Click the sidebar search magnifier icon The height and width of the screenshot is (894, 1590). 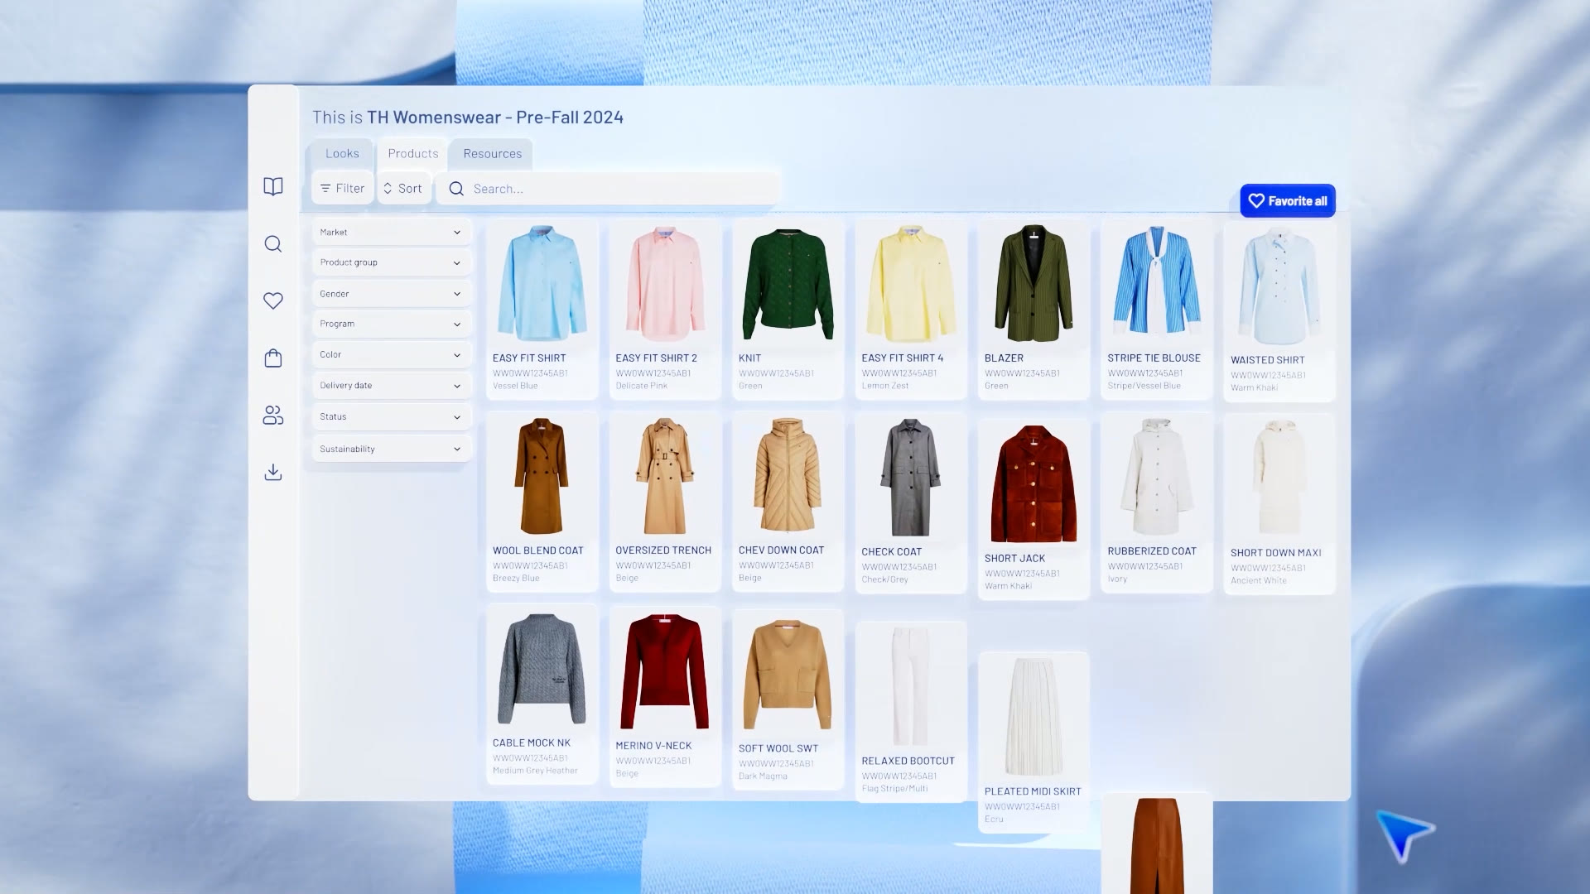coord(273,244)
